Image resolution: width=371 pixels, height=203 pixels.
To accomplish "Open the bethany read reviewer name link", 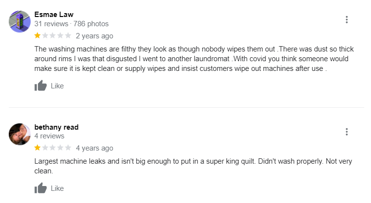I will tap(56, 127).
